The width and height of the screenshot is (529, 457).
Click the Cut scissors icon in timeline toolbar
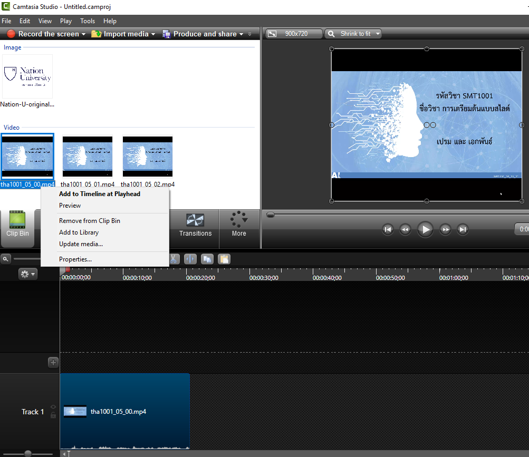(x=174, y=259)
